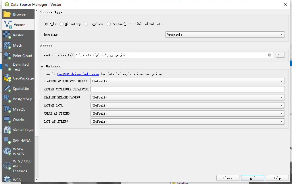Screen dimensions: 292x184
Task: Select the MSSQL source icon
Action: pos(7,109)
